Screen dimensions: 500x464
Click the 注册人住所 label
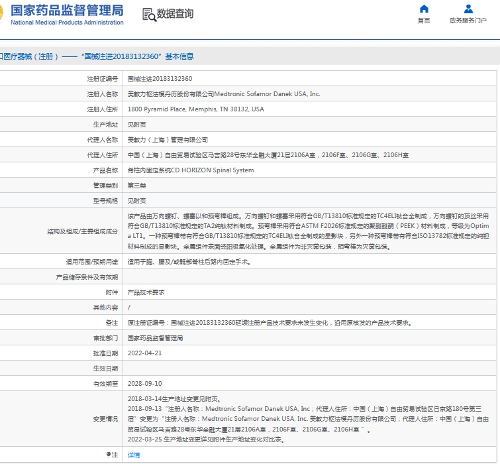[103, 109]
